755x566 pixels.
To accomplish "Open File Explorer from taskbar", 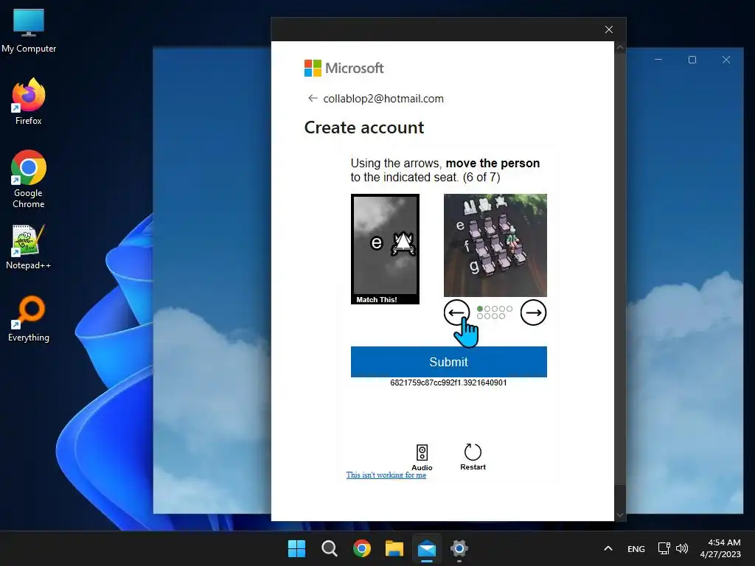I will coord(394,548).
